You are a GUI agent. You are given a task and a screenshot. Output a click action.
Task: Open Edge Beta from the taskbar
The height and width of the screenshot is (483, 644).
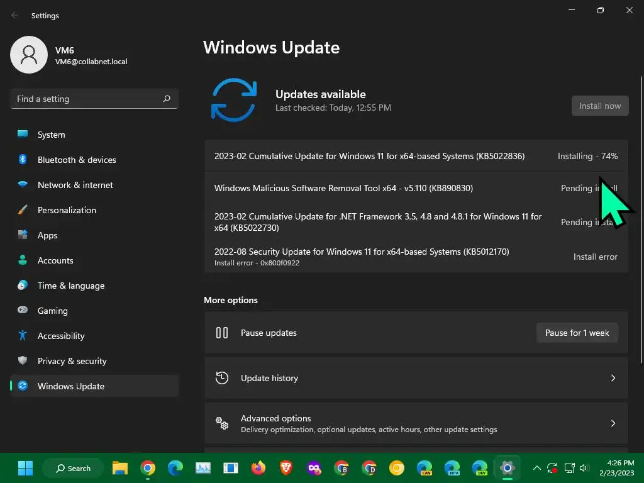(x=452, y=468)
